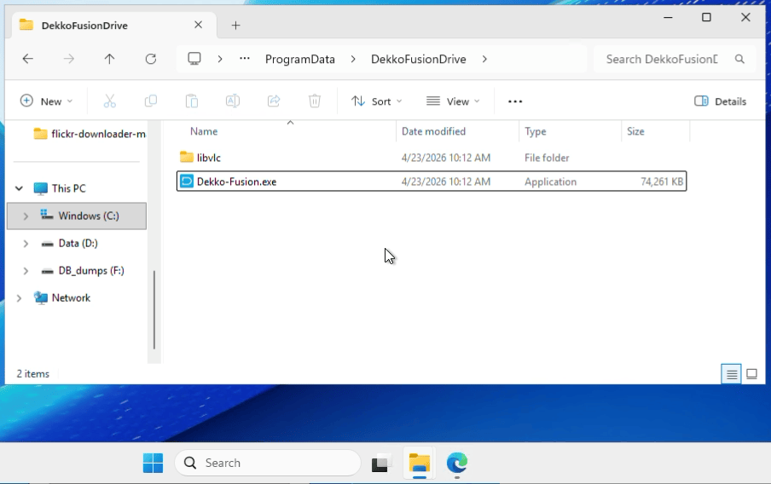Open the View dropdown menu
Image resolution: width=771 pixels, height=484 pixels.
coord(453,101)
